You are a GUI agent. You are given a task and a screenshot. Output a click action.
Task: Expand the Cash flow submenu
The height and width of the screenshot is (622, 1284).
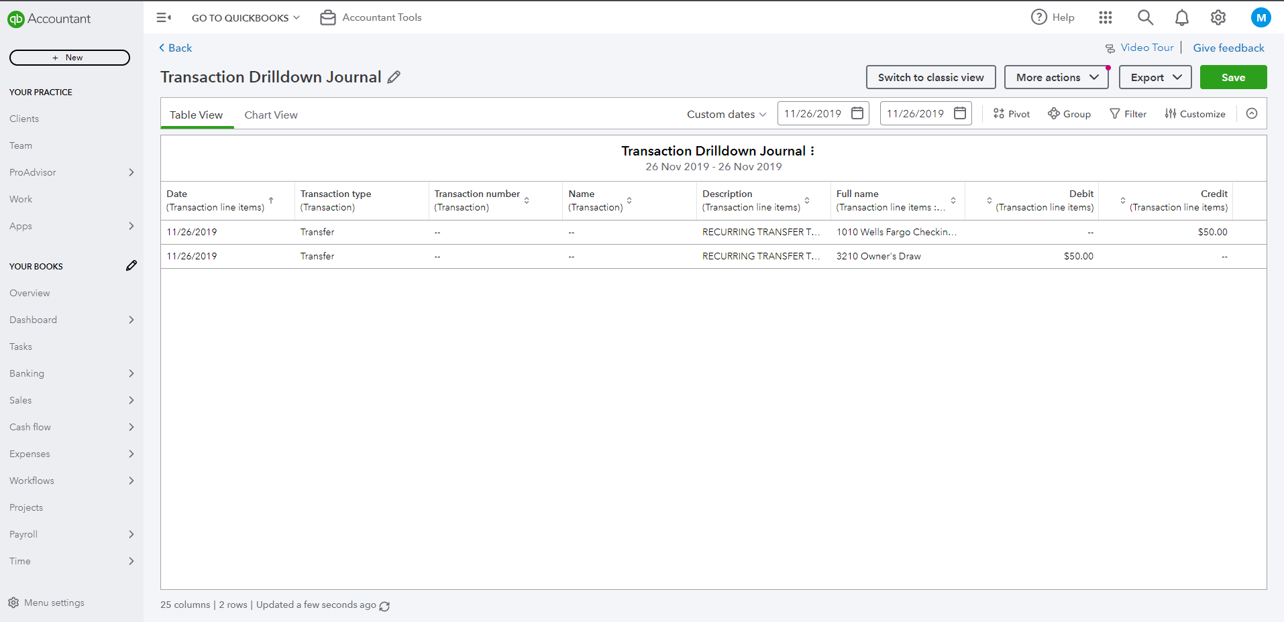point(131,427)
